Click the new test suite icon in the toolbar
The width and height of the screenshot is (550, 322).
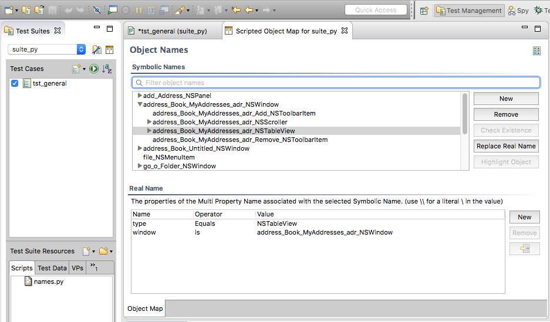(9, 10)
